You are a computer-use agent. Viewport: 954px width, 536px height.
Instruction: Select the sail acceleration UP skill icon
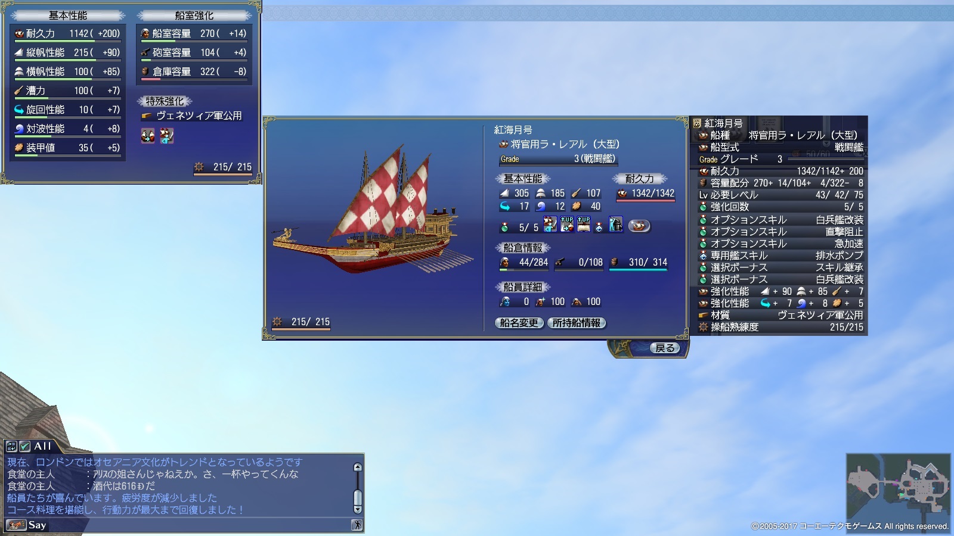pos(584,225)
